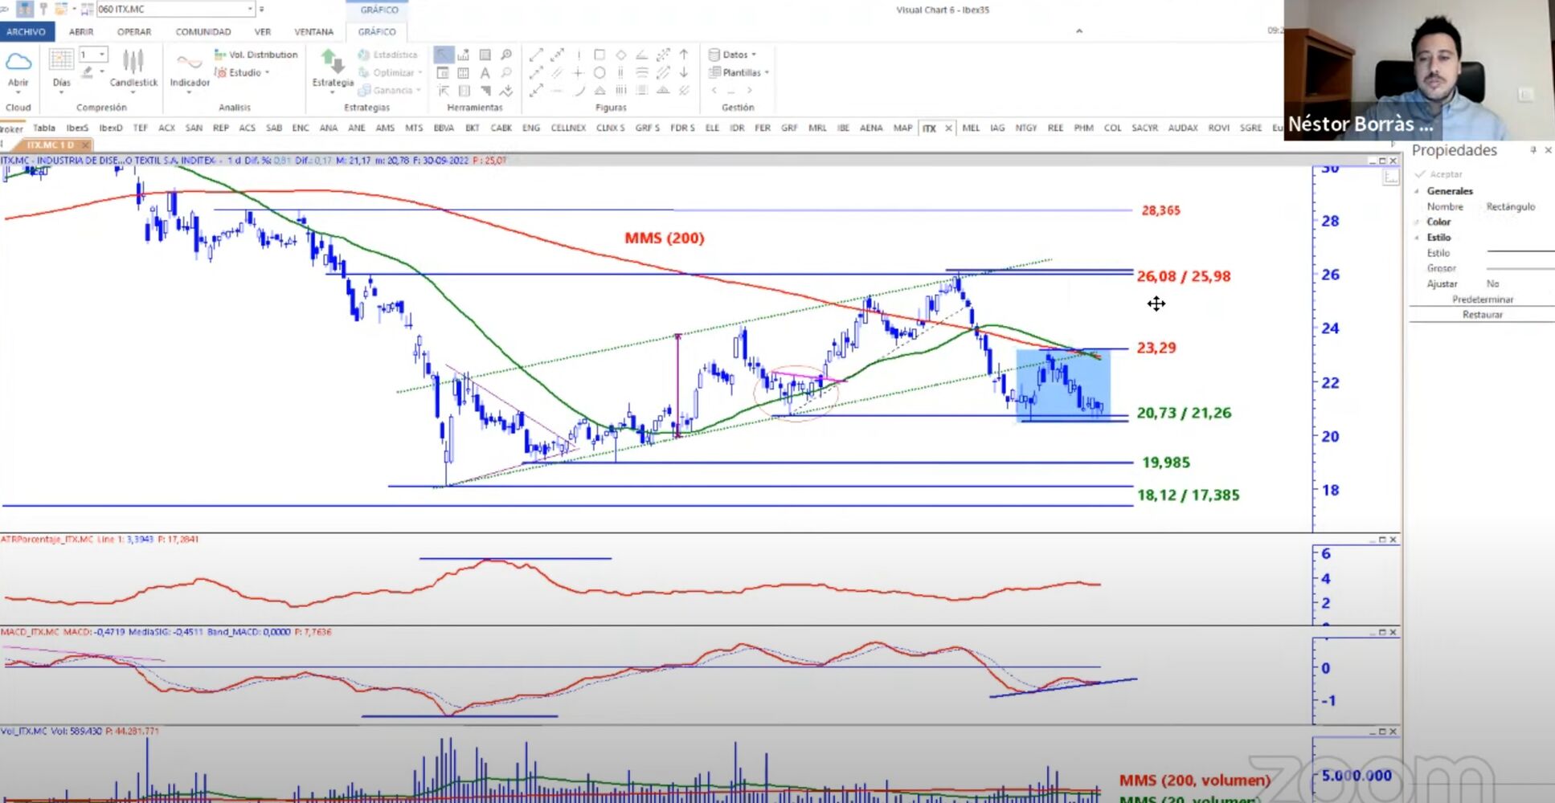Viewport: 1555px width, 803px height.
Task: Click the MMS (200) chart label
Action: 665,238
